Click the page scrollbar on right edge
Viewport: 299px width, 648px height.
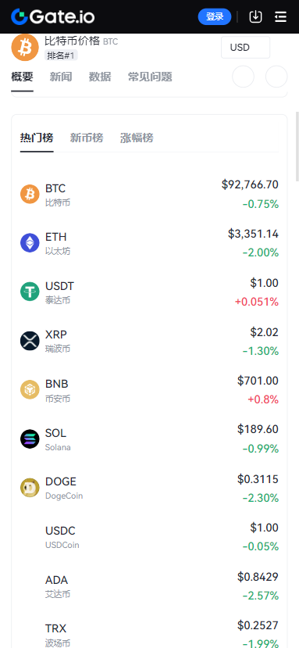coord(297,146)
